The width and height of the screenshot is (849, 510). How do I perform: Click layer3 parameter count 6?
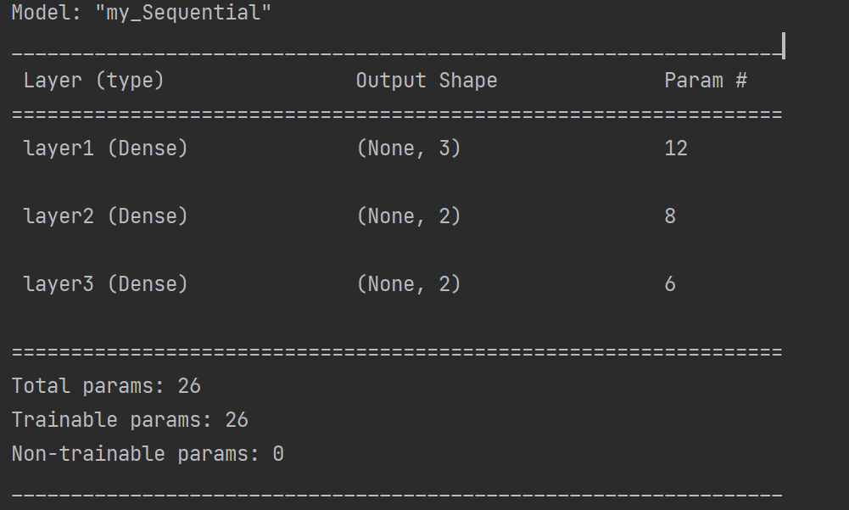(x=670, y=283)
